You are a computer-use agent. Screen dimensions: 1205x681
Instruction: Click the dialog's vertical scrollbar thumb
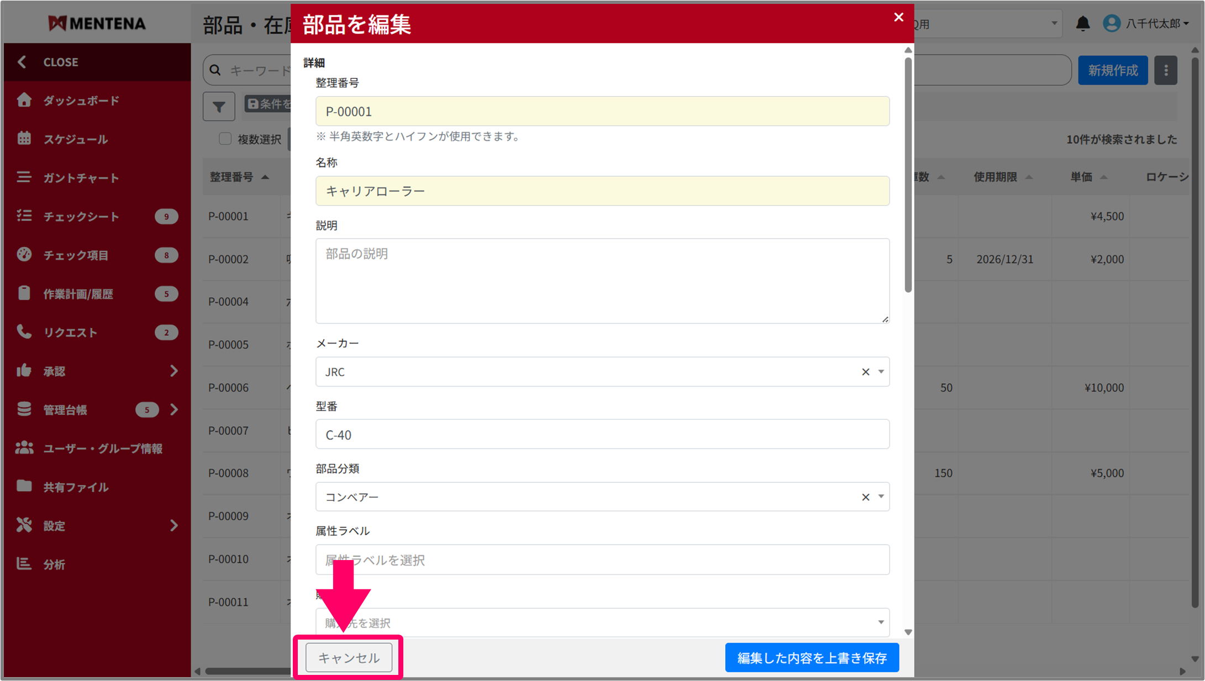pos(908,174)
